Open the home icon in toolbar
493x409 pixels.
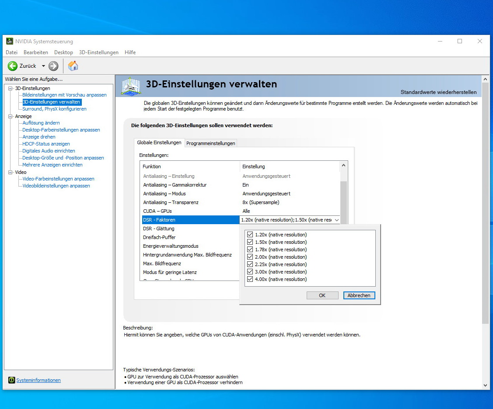73,66
